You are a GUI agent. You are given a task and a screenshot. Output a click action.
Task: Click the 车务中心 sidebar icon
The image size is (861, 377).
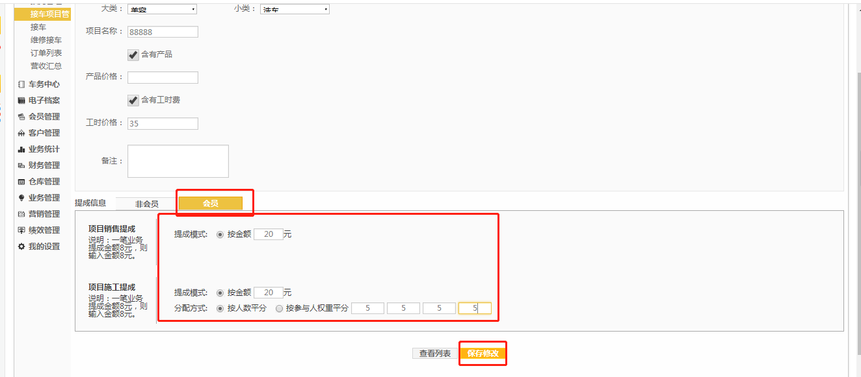pos(21,84)
